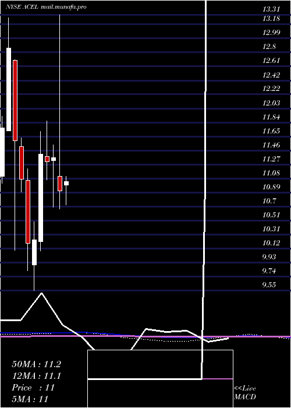Select the 12.61 price axis label
The image size is (291, 408).
point(271,61)
